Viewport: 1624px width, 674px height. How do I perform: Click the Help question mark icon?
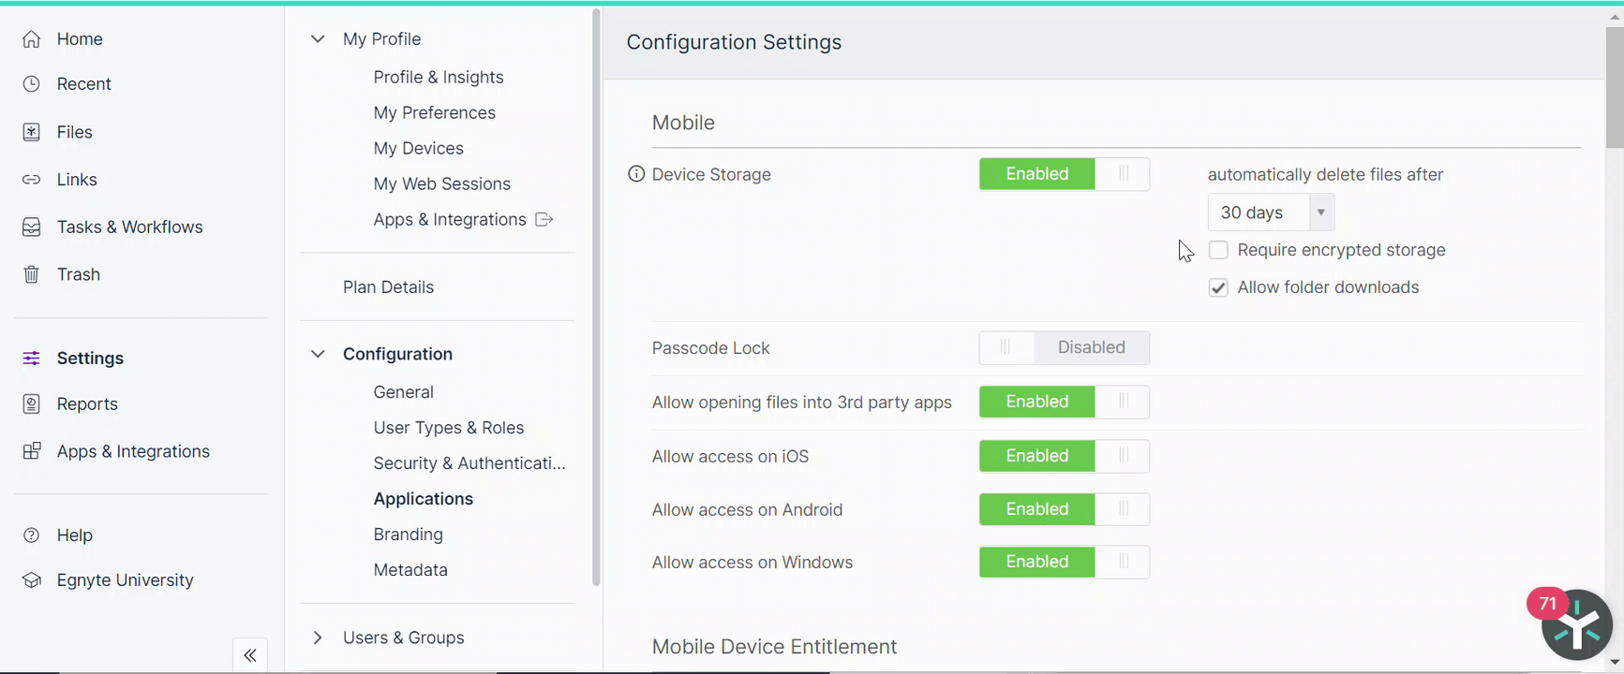pos(32,535)
